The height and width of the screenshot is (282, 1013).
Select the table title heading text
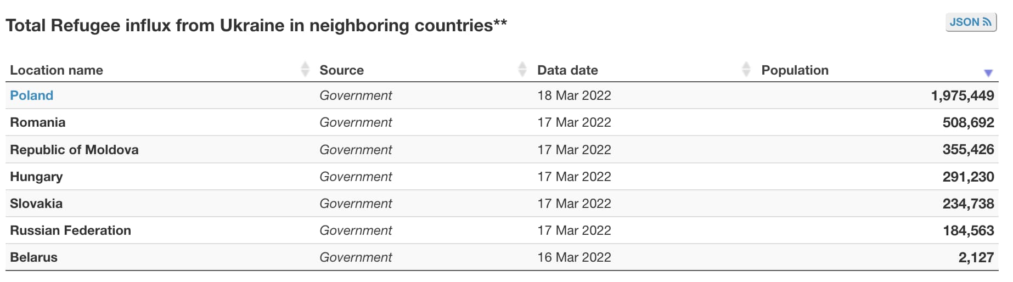coord(256,26)
